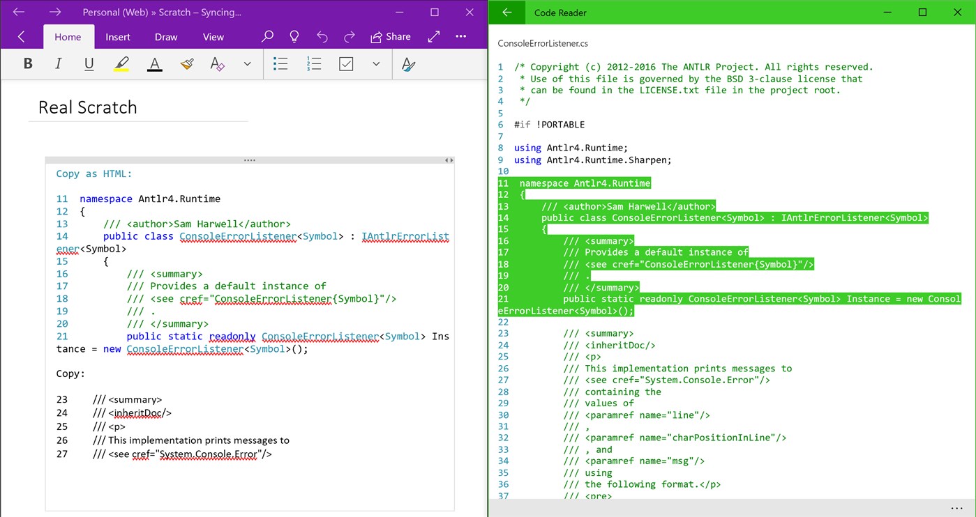Apply a numbered list
Viewport: 976px width, 517px height.
tap(313, 64)
